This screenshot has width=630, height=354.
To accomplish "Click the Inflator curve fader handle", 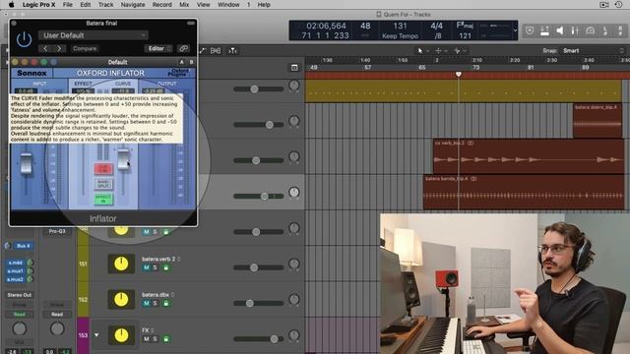I will click(x=123, y=158).
